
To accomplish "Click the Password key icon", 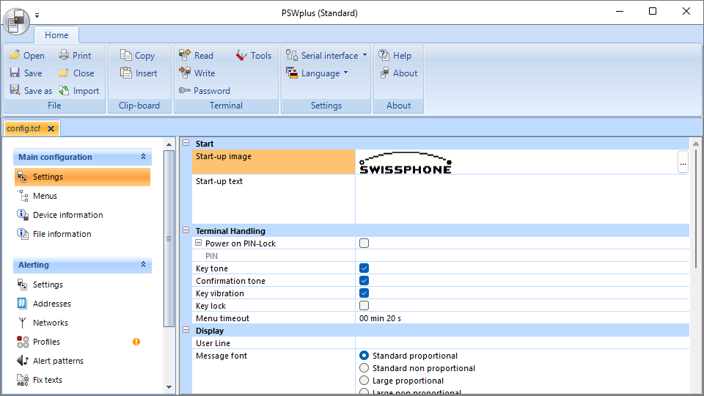I will [x=185, y=91].
